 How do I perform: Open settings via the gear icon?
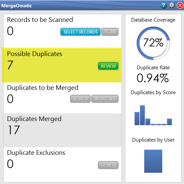pyautogui.click(x=172, y=5)
